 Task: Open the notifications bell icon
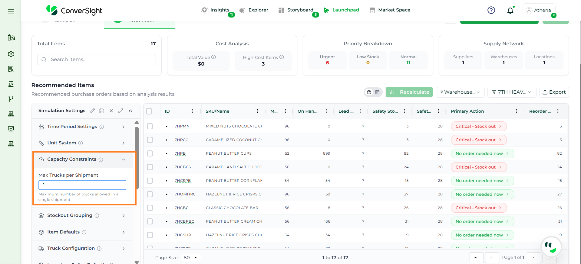[510, 11]
